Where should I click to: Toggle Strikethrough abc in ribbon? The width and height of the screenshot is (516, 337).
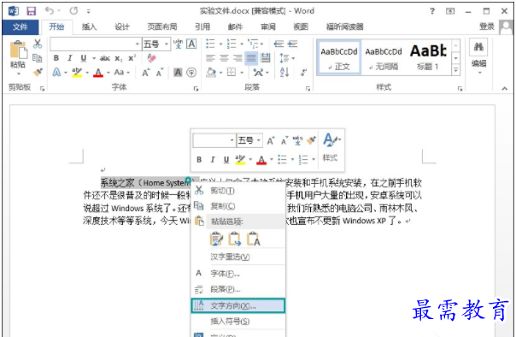105,58
